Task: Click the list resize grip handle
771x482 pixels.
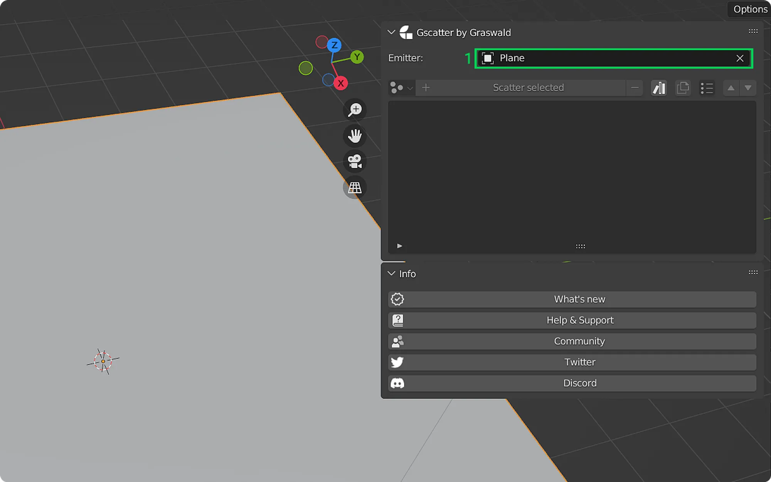Action: 580,246
